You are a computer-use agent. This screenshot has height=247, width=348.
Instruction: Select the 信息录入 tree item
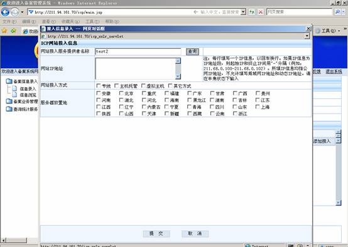(28, 89)
